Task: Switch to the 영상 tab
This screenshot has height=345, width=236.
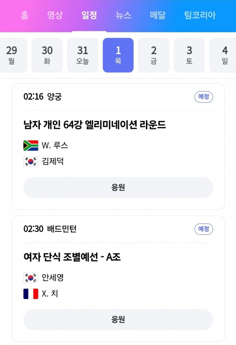Action: [55, 15]
